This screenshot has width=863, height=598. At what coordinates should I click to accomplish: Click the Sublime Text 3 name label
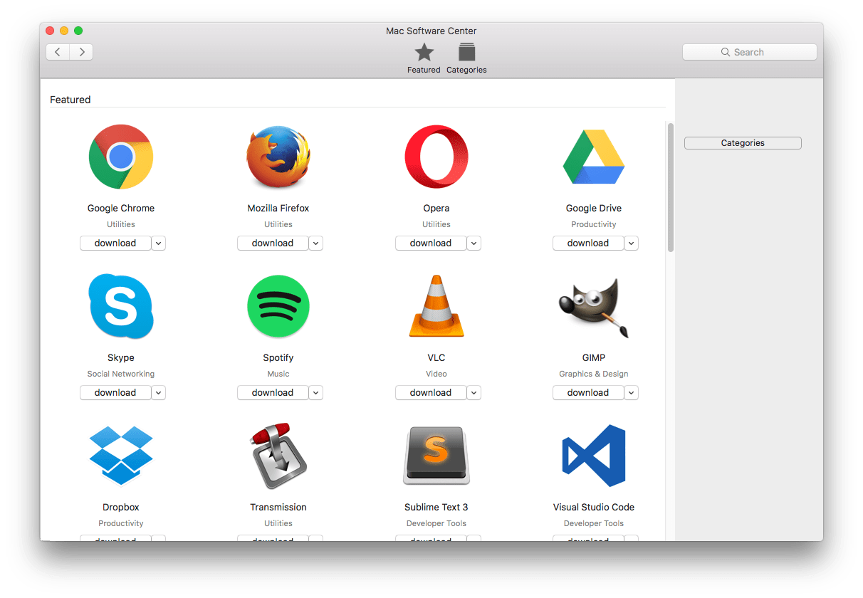click(x=436, y=508)
